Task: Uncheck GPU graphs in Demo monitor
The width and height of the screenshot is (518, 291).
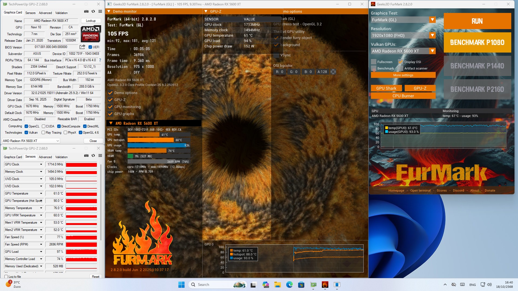Action: 110,114
